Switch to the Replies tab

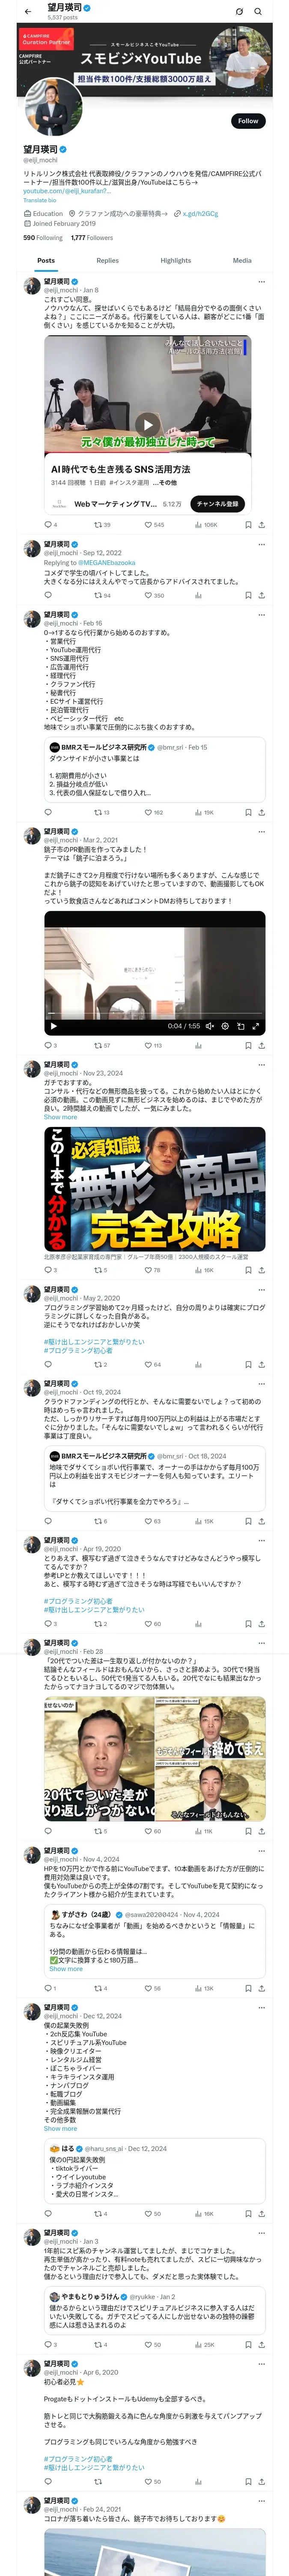point(107,261)
